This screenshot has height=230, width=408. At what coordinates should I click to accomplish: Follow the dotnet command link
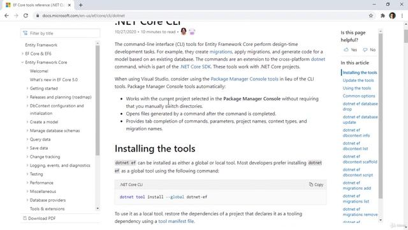pos(318,59)
